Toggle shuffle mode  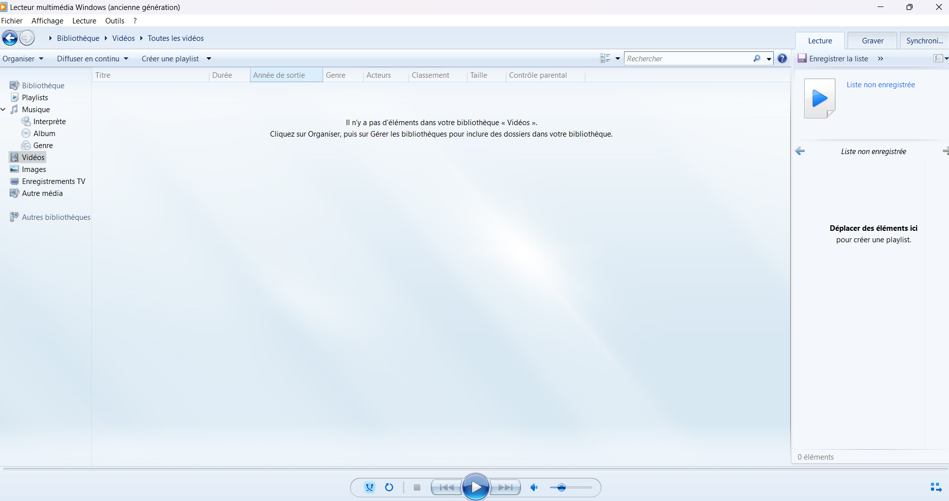click(369, 487)
